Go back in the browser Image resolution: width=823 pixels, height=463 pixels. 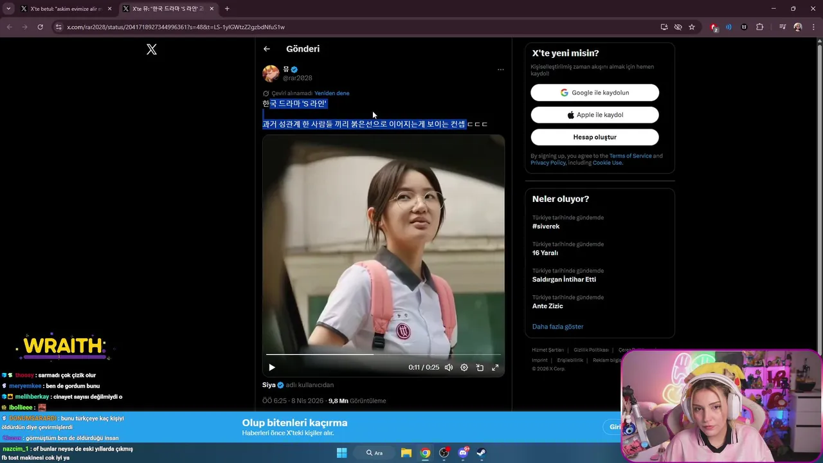[9, 27]
